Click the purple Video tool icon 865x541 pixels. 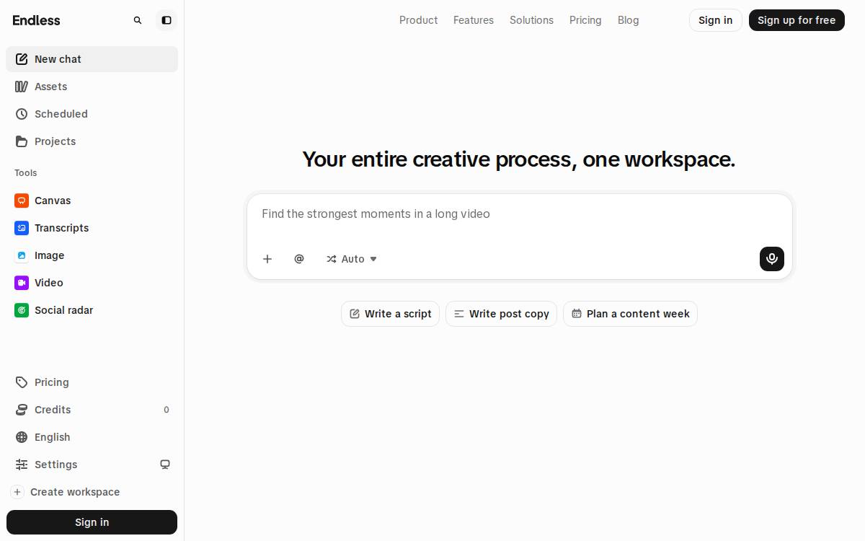click(x=22, y=283)
